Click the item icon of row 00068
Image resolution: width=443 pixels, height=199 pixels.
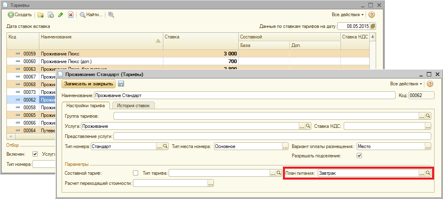[18, 84]
